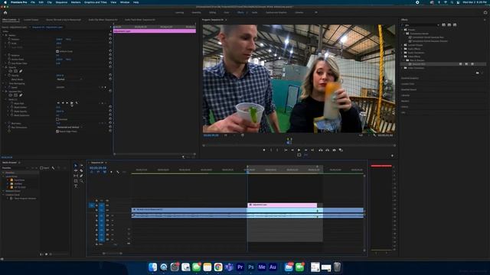The width and height of the screenshot is (490, 275).
Task: Click timeline zoom scroll bar
Action: coord(113,253)
